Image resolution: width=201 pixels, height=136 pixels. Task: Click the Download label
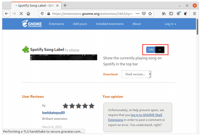[110, 74]
